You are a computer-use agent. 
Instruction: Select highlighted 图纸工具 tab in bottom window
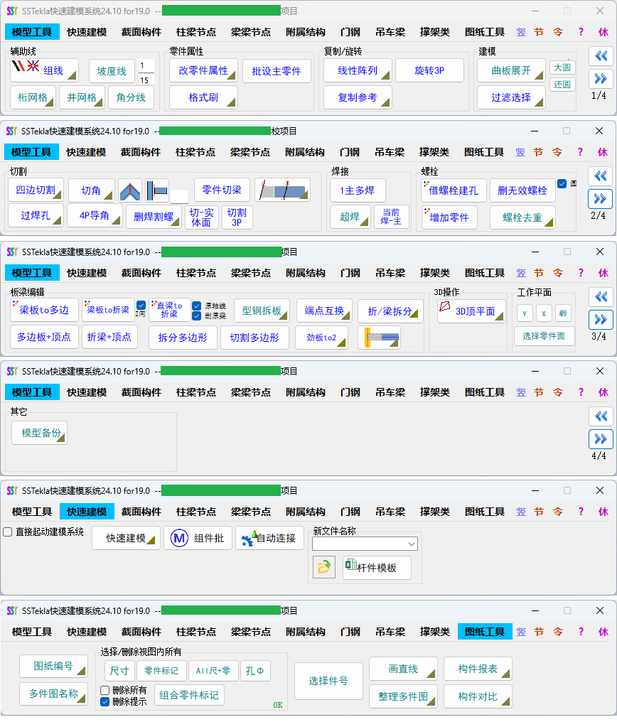click(x=485, y=631)
